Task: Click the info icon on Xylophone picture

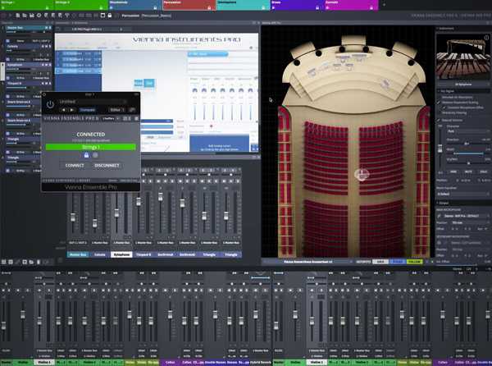Action: coord(486,38)
